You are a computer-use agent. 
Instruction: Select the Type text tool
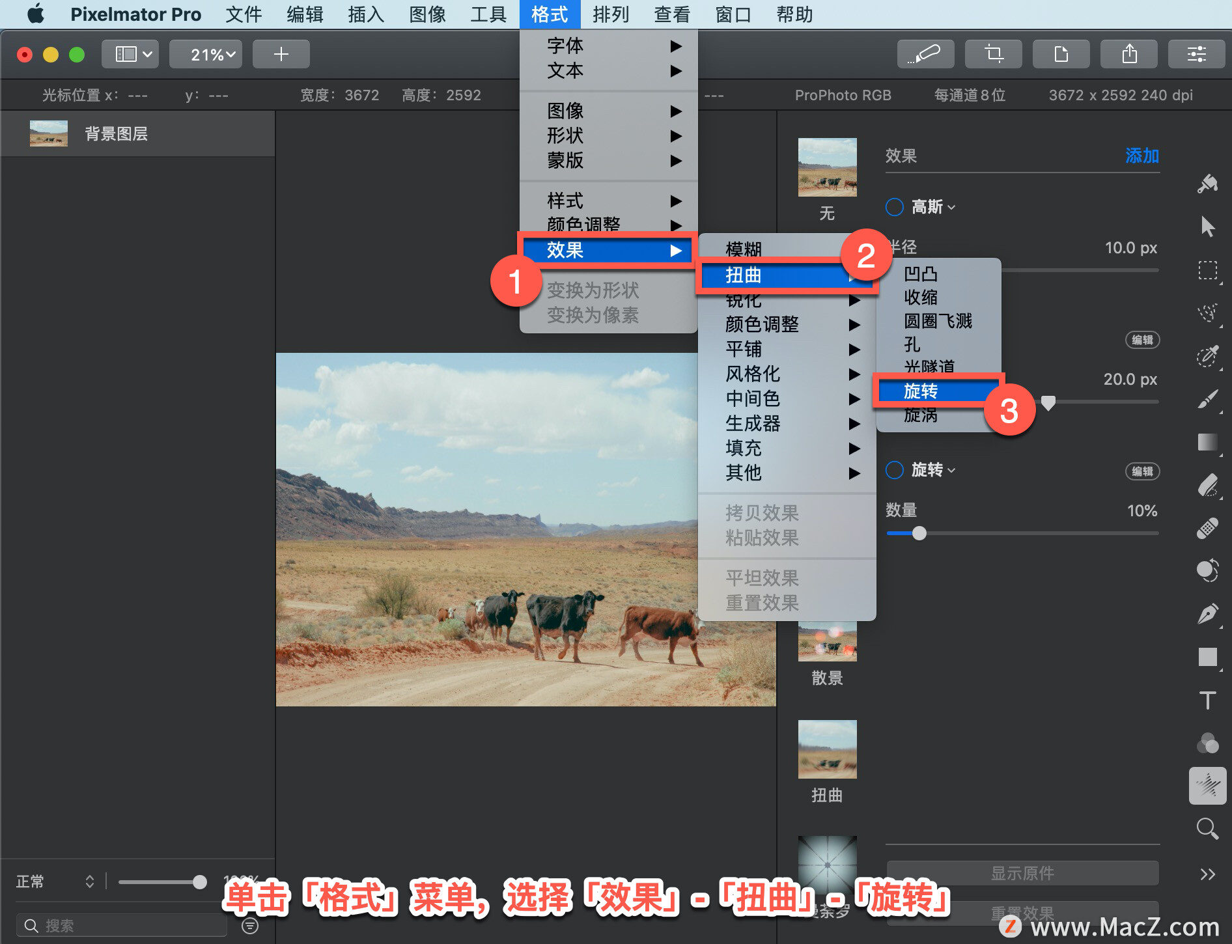(1208, 700)
